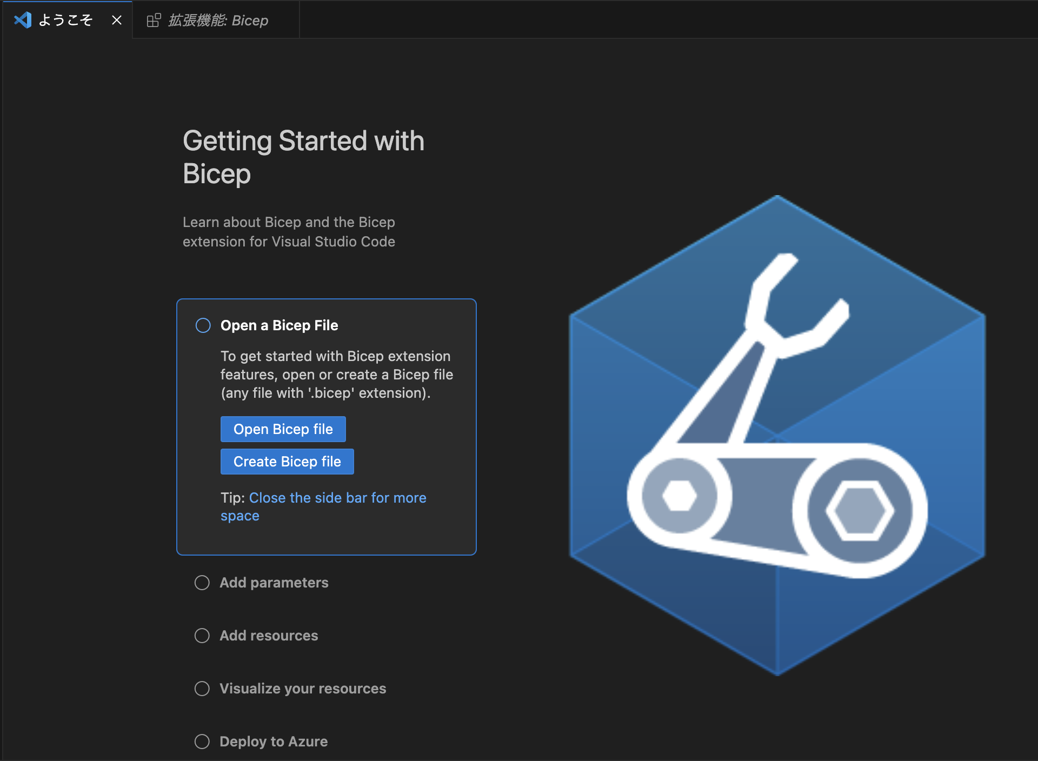Select the ようこそ tab label
Image resolution: width=1038 pixels, height=761 pixels.
(x=66, y=21)
